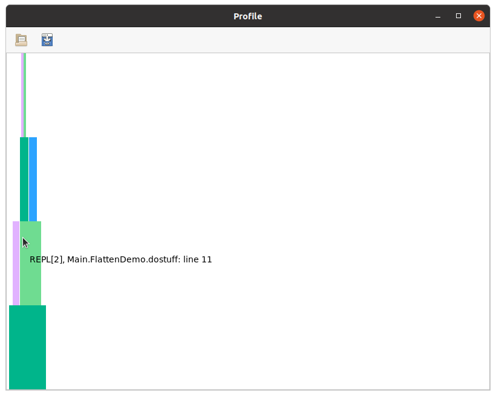Close the Profile window
The width and height of the screenshot is (496, 396).
478,16
